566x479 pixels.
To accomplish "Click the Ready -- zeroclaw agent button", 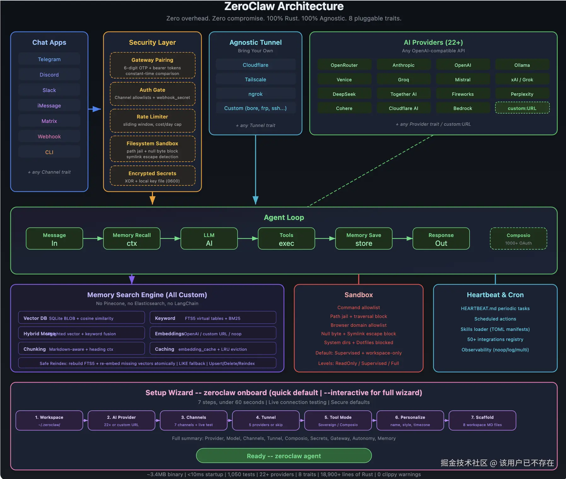I will pyautogui.click(x=284, y=456).
